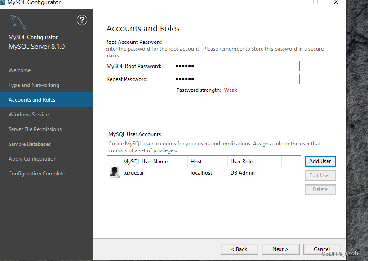This screenshot has height=261, width=368.
Task: Click the Edit User button
Action: (320, 175)
